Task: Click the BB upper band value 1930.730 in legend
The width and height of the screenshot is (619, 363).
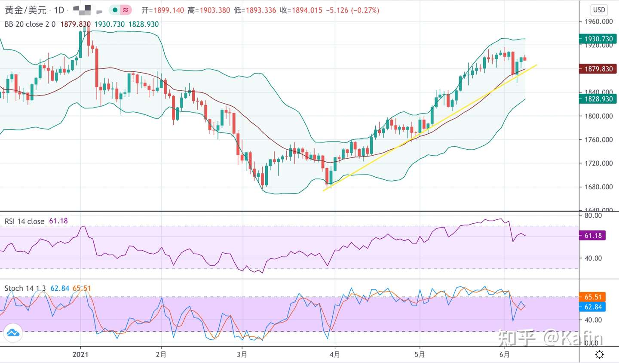Action: (109, 24)
